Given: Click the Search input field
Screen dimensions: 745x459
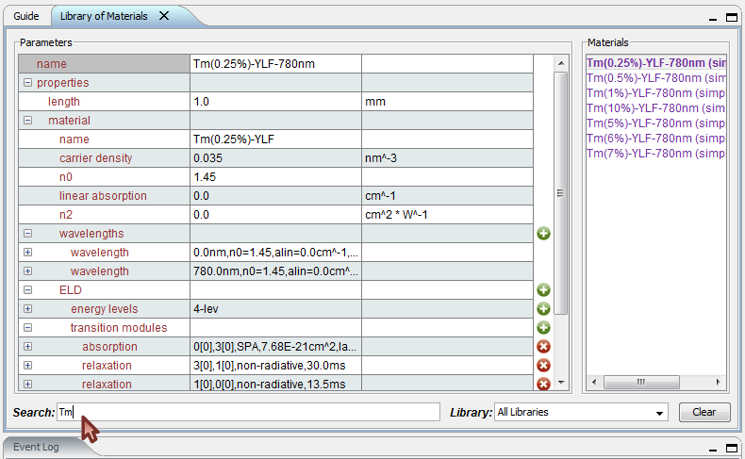Looking at the screenshot, I should 249,413.
